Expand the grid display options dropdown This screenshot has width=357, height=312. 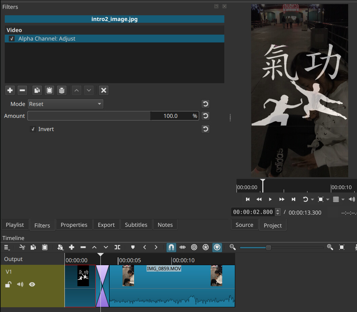point(343,199)
